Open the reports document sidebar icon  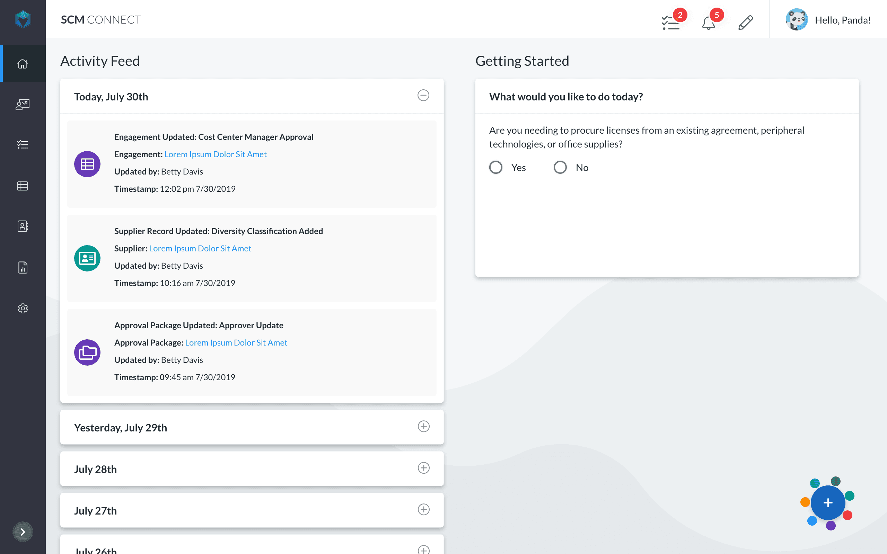(x=23, y=267)
